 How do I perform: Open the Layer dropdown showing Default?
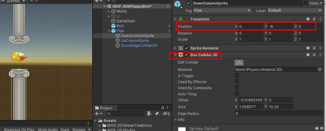coord(295,10)
